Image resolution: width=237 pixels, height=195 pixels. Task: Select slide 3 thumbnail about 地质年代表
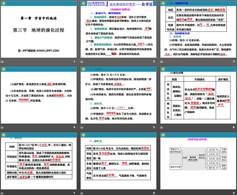pos(198,29)
